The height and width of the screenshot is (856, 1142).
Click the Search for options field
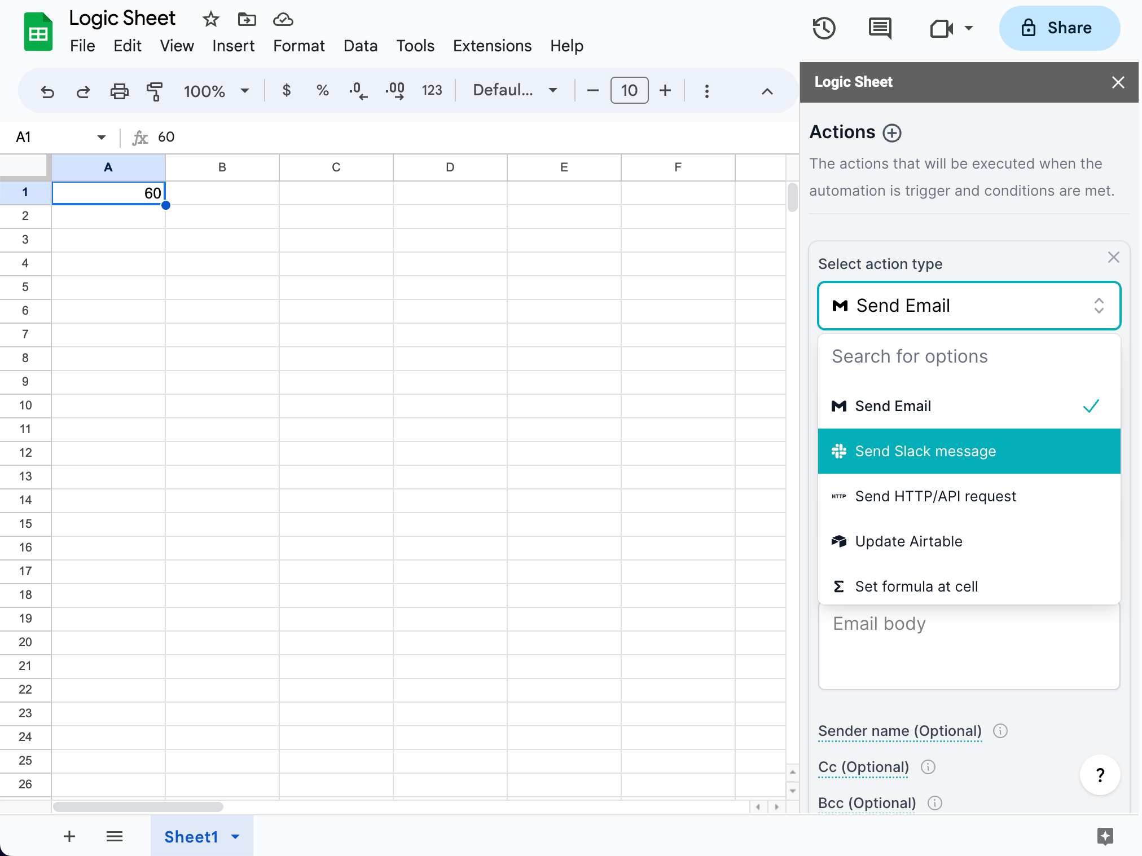pyautogui.click(x=969, y=356)
